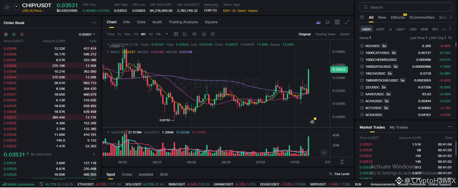The height and width of the screenshot is (188, 458).
Task: Open hexagon chart settings icon
Action: click(213, 34)
